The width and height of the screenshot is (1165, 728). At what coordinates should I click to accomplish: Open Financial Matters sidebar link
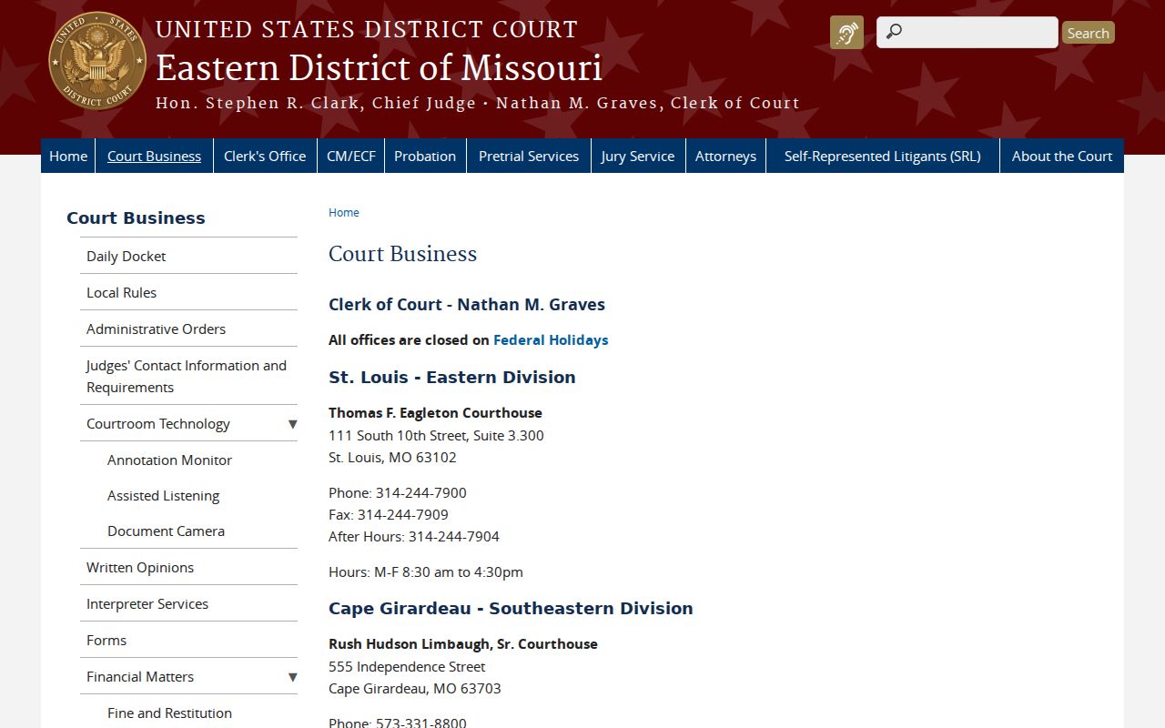[x=140, y=676]
